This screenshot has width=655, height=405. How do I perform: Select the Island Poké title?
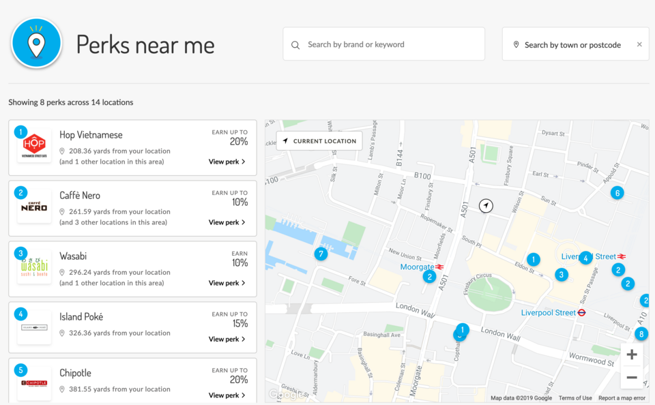pyautogui.click(x=81, y=316)
